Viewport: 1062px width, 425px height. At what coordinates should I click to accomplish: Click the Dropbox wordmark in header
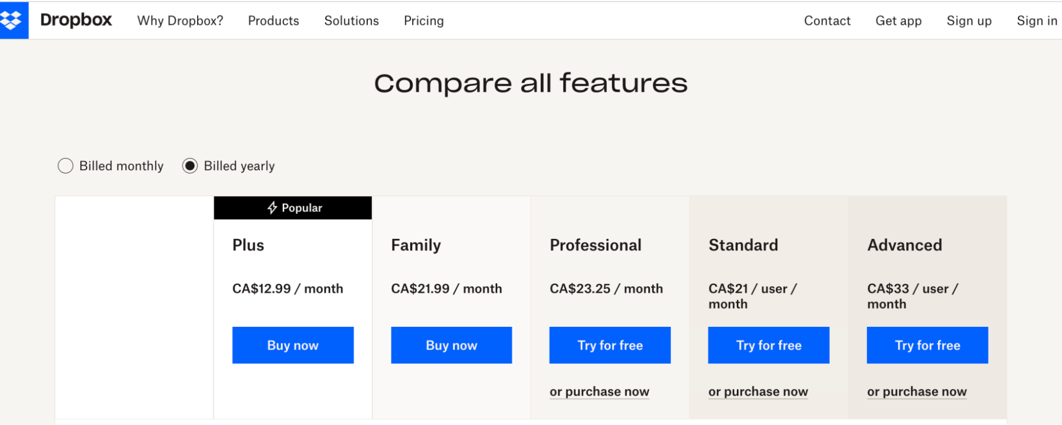[x=76, y=20]
